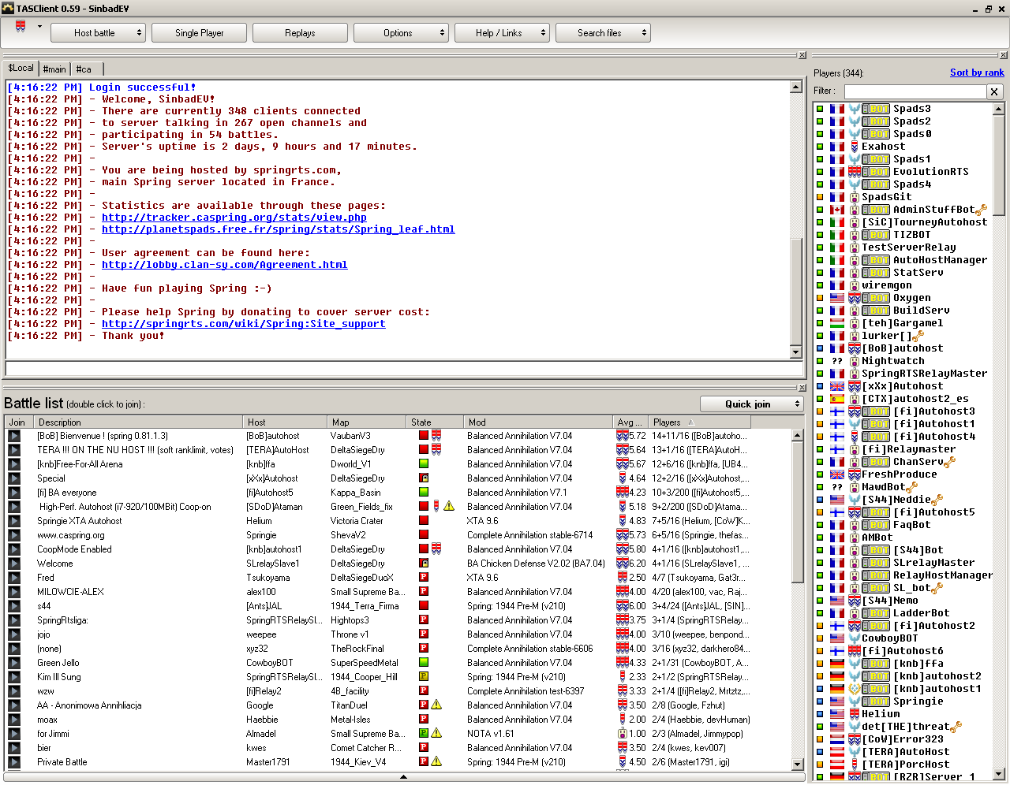Click the join arrow for Springie XTA Autohost

[x=14, y=521]
